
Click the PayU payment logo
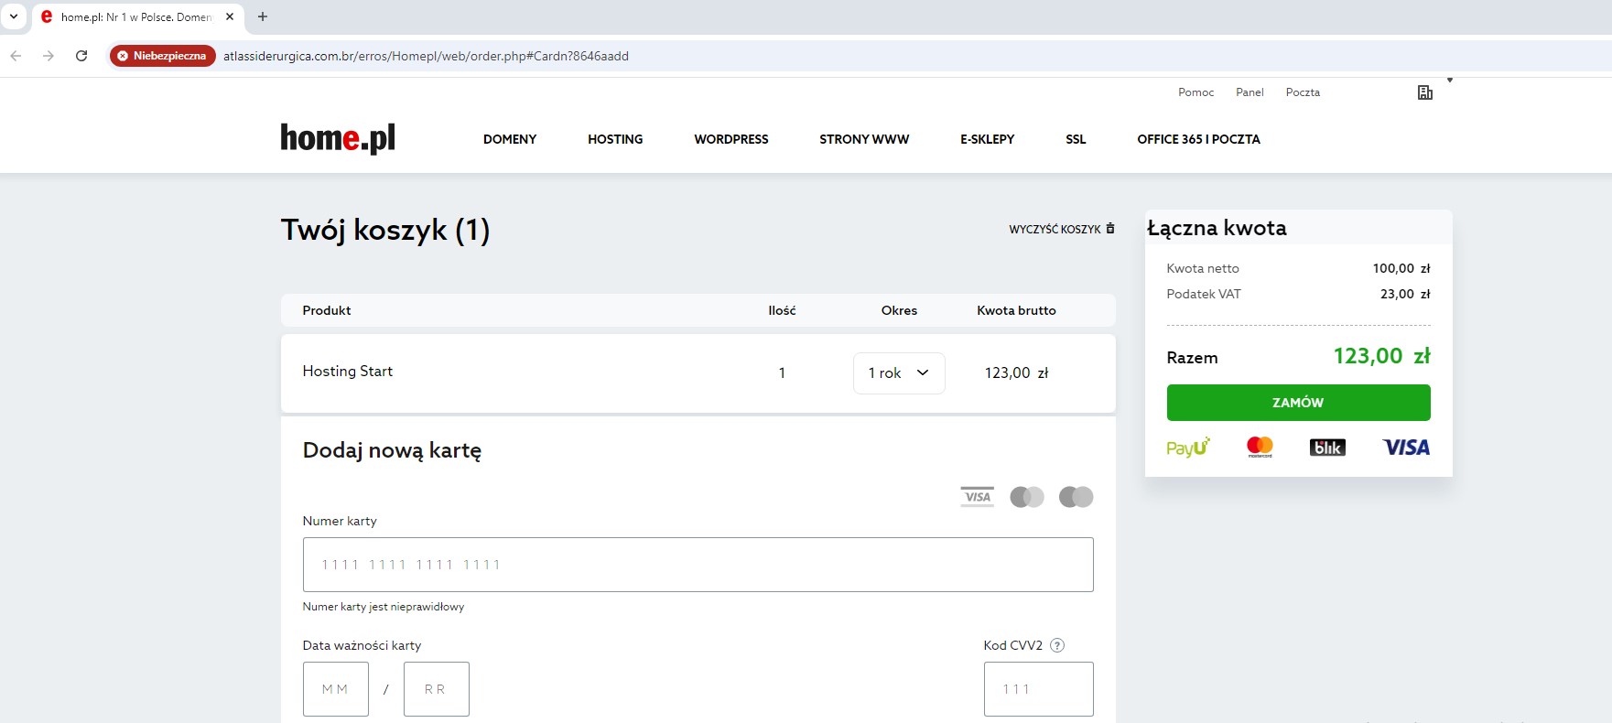click(x=1187, y=448)
